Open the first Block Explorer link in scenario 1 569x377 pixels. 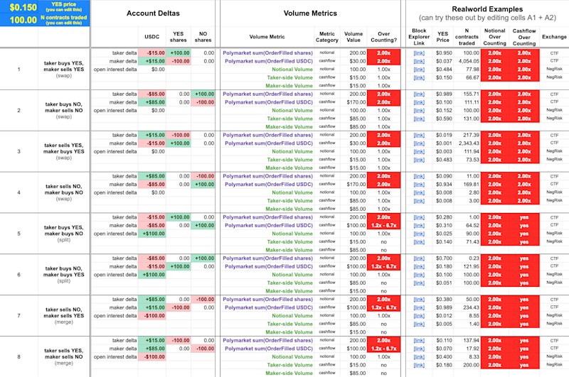click(x=419, y=53)
